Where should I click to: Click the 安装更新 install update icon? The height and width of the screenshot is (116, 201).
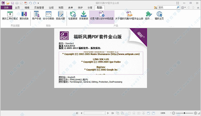84,14
